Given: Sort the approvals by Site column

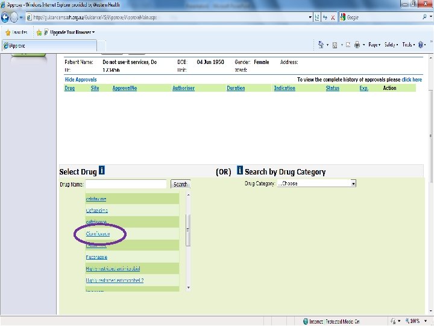Looking at the screenshot, I should click(95, 88).
